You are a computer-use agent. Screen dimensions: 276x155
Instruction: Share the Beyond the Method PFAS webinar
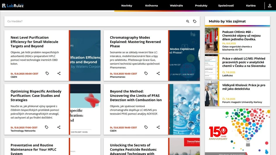coord(158,127)
